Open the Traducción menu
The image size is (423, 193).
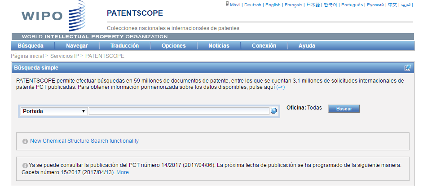pos(125,46)
